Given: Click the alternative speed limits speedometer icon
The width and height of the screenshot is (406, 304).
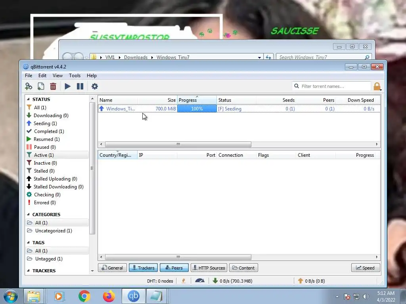Looking at the screenshot, I should (200, 281).
